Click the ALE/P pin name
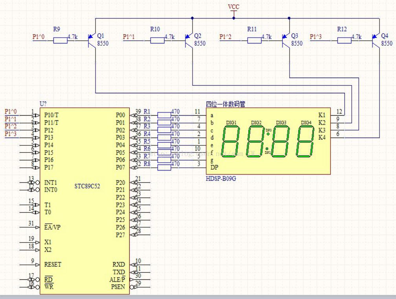This screenshot has height=299, width=396. pyautogui.click(x=117, y=280)
